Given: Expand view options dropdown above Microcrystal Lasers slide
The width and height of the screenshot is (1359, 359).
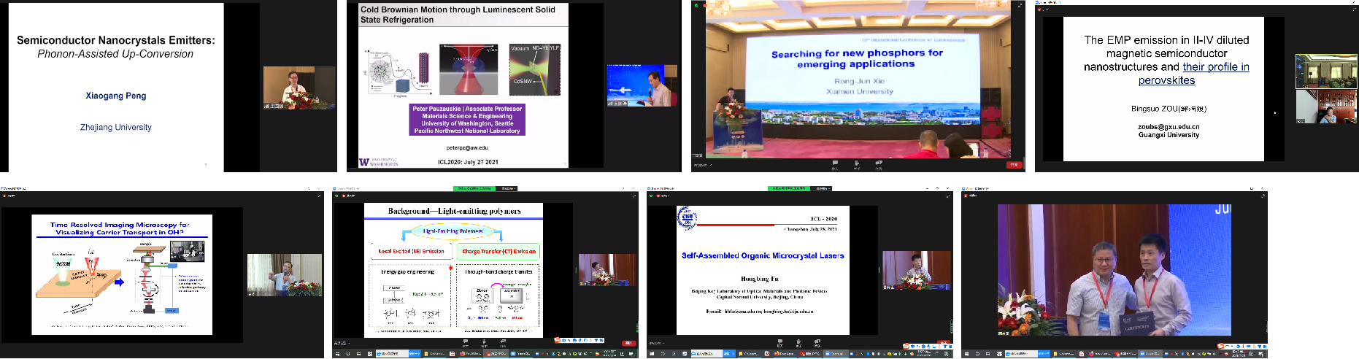Looking at the screenshot, I should click(x=823, y=188).
